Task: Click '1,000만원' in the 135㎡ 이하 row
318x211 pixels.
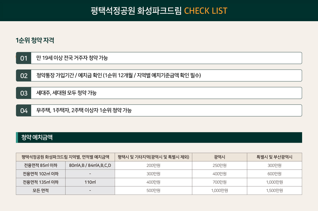Action: pos(275,182)
